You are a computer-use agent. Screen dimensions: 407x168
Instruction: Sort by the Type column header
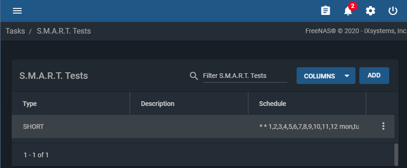(x=29, y=104)
